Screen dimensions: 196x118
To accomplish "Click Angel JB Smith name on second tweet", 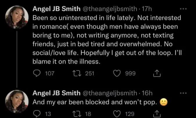I will pyautogui.click(x=56, y=93).
